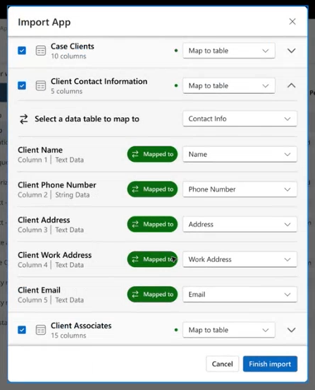Click Mapped to badge for Client Address
The image size is (315, 390).
click(x=152, y=225)
